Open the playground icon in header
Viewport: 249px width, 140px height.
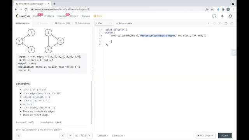214,16
